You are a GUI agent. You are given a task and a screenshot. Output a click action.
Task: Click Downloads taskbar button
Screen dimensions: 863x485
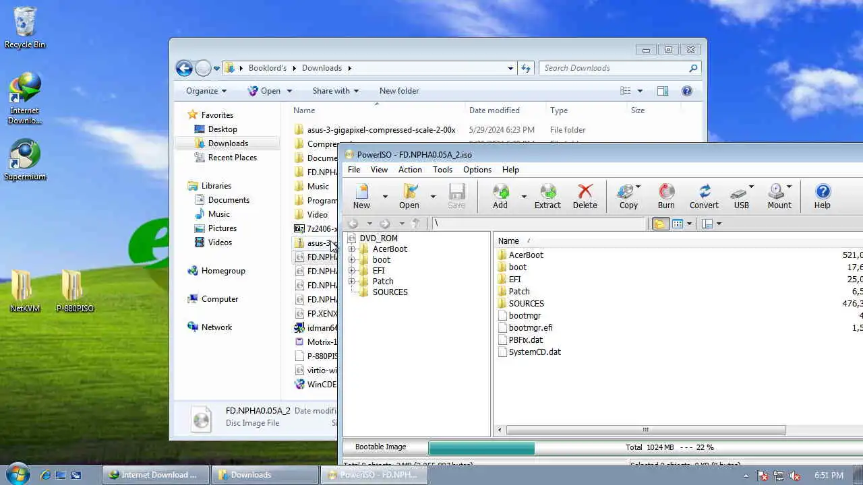(265, 475)
